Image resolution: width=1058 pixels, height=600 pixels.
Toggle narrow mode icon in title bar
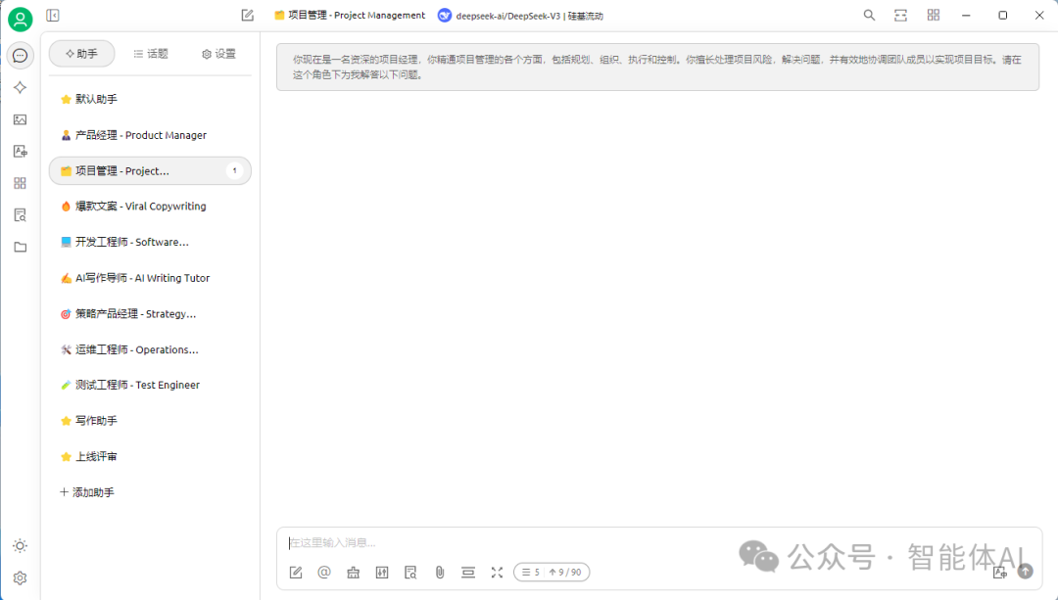point(901,15)
